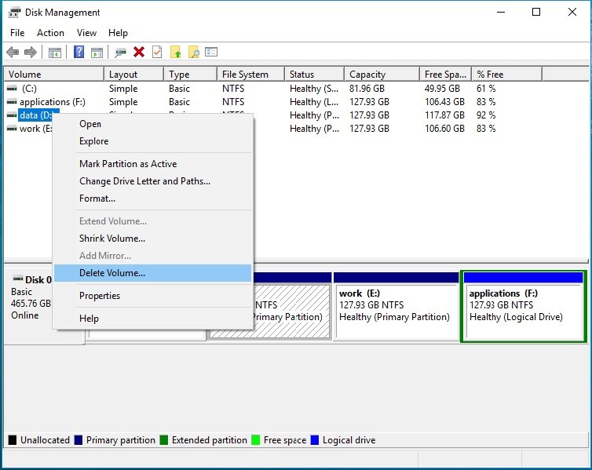This screenshot has height=470, width=592.
Task: Sort by the Layout column header
Action: 134,75
